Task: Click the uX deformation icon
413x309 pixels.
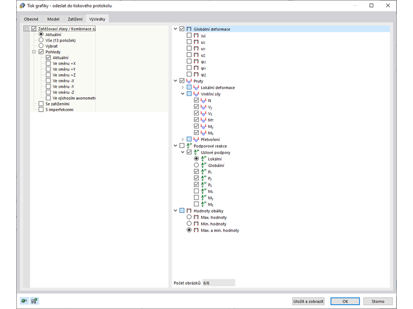Action: [x=196, y=42]
